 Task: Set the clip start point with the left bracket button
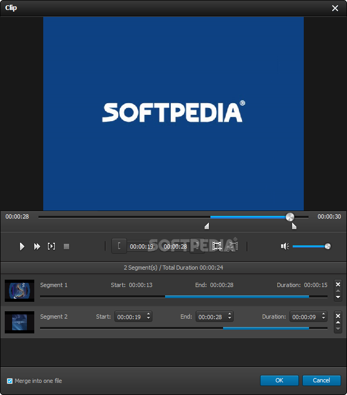tap(119, 246)
